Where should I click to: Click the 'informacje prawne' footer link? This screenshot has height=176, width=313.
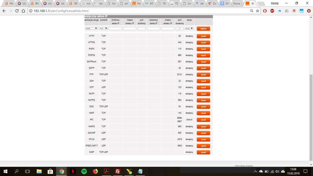pyautogui.click(x=243, y=166)
